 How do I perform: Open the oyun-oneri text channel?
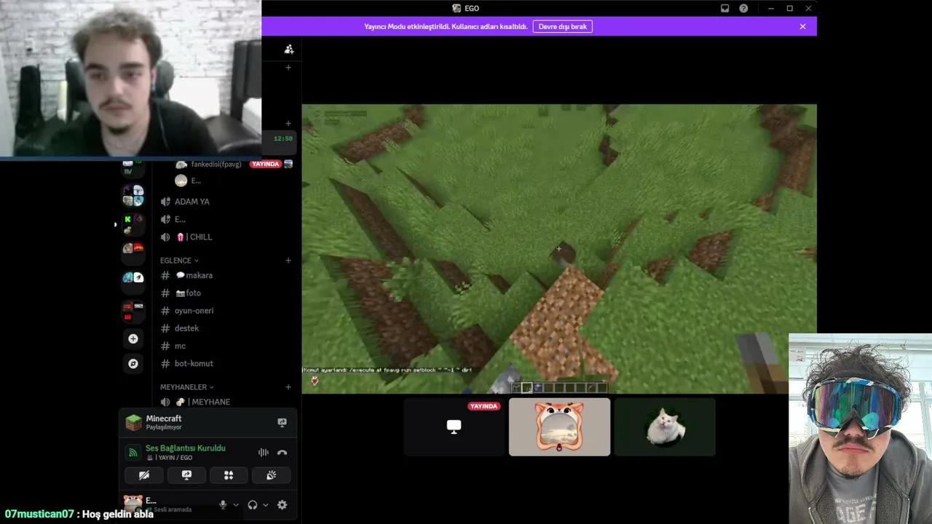tap(226, 311)
